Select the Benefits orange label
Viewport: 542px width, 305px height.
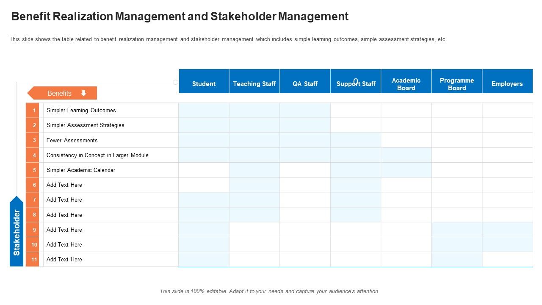[62, 93]
